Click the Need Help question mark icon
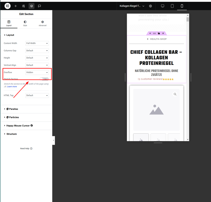The height and width of the screenshot is (202, 211). tap(31, 148)
